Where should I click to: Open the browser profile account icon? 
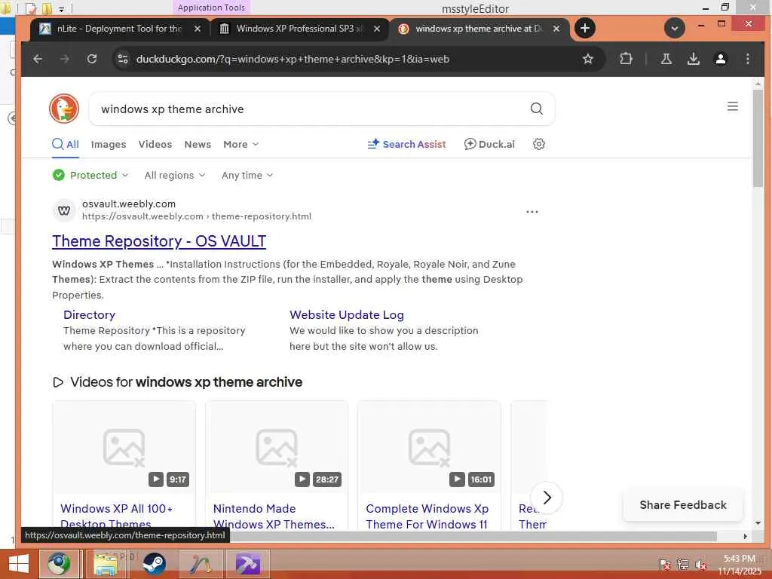pyautogui.click(x=720, y=59)
